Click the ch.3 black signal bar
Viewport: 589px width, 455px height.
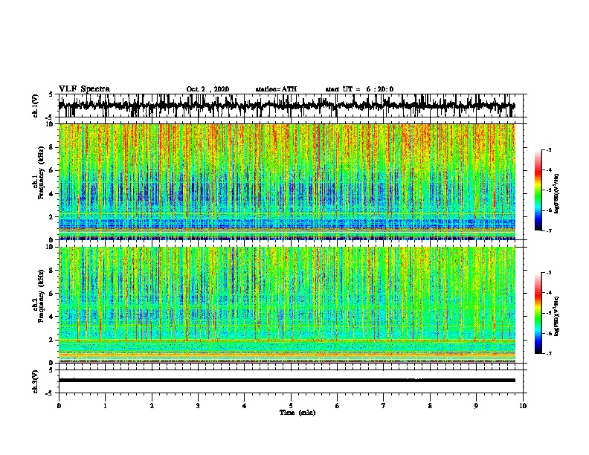point(287,381)
